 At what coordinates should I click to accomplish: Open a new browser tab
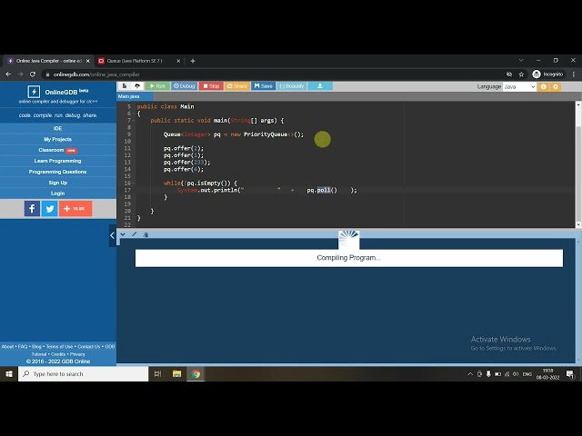pos(193,61)
